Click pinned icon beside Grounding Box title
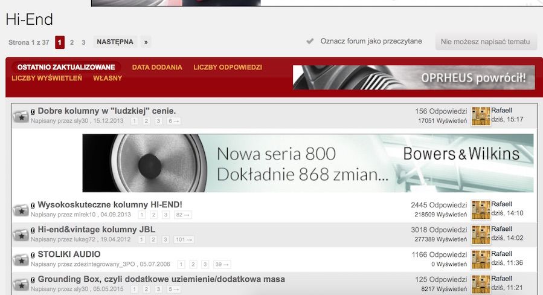The height and width of the screenshot is (295, 543). click(33, 280)
